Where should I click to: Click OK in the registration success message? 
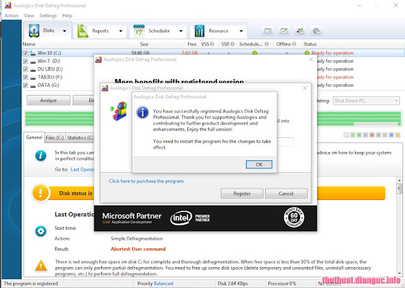[259, 165]
